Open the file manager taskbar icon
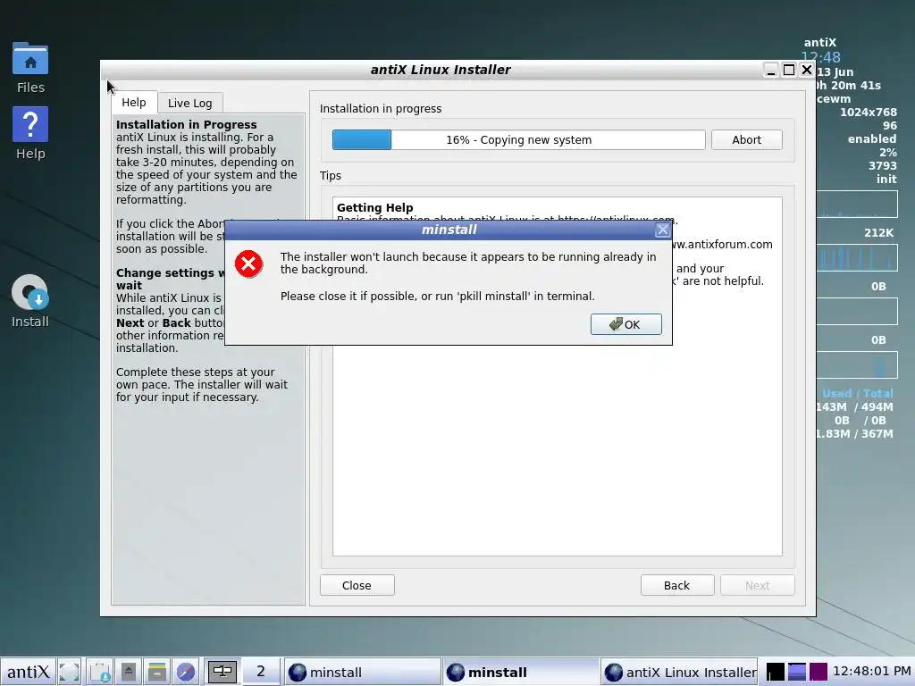915x686 pixels. pos(157,672)
